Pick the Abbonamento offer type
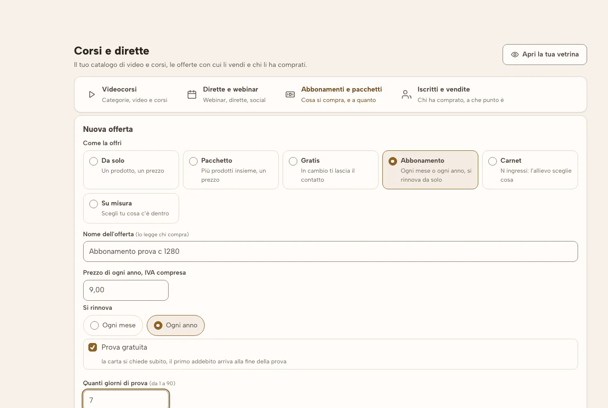 430,170
